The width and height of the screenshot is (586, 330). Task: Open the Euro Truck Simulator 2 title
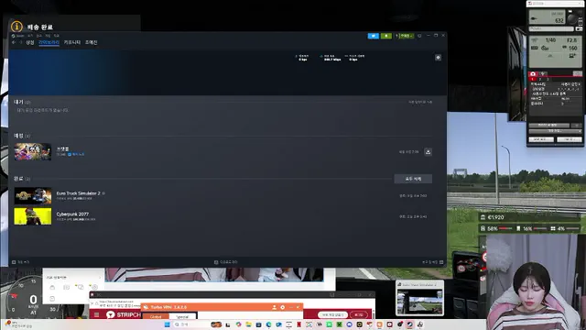pos(78,193)
